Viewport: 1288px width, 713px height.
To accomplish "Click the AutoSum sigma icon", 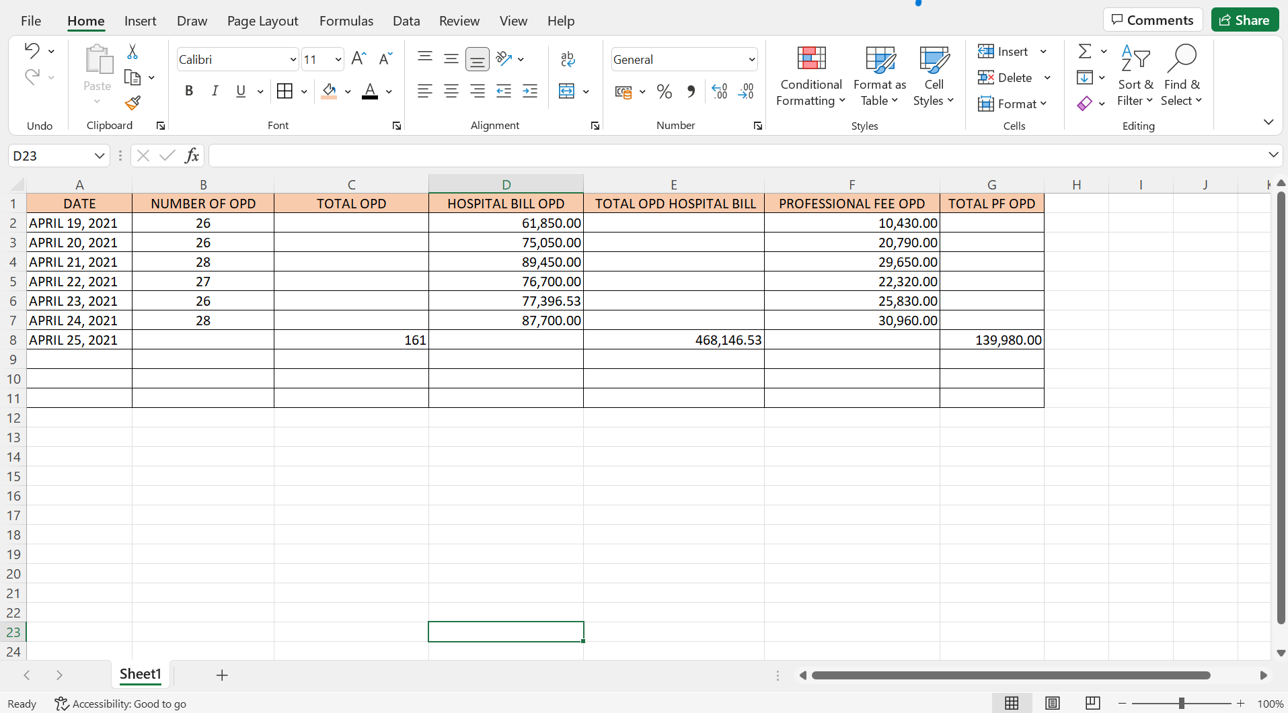I will [1085, 51].
